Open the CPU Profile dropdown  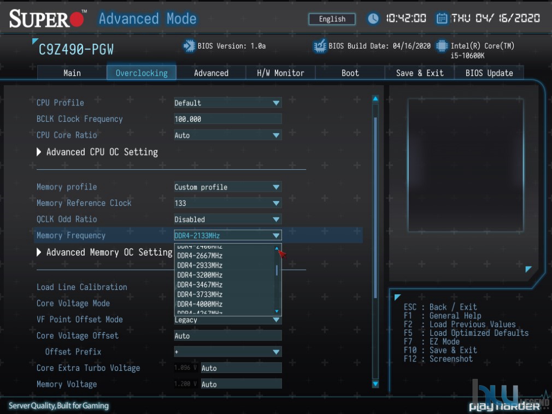coord(228,103)
